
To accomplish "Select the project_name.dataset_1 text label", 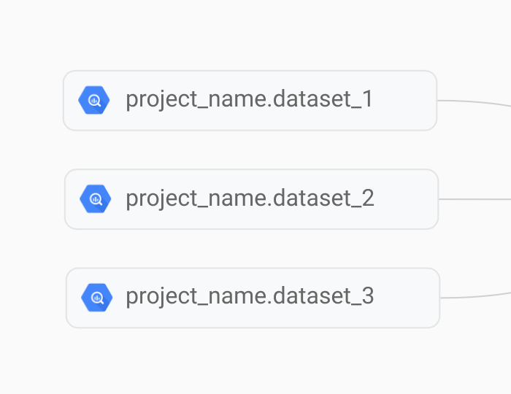I will [x=250, y=99].
